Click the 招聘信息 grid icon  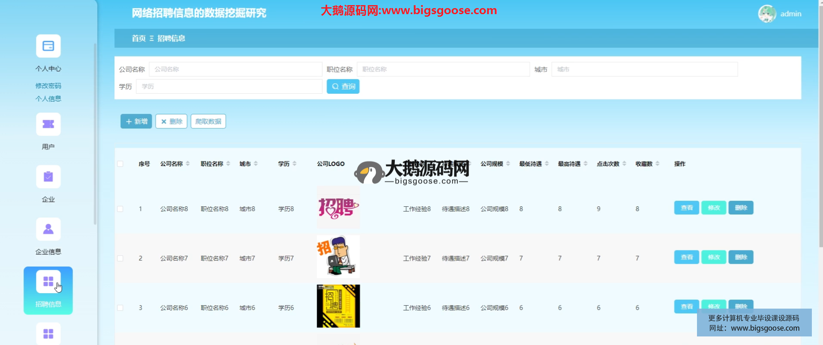pyautogui.click(x=48, y=282)
